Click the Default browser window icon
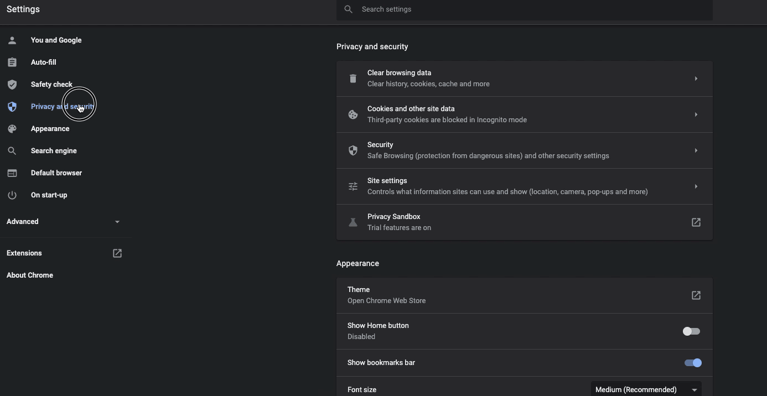 12,173
